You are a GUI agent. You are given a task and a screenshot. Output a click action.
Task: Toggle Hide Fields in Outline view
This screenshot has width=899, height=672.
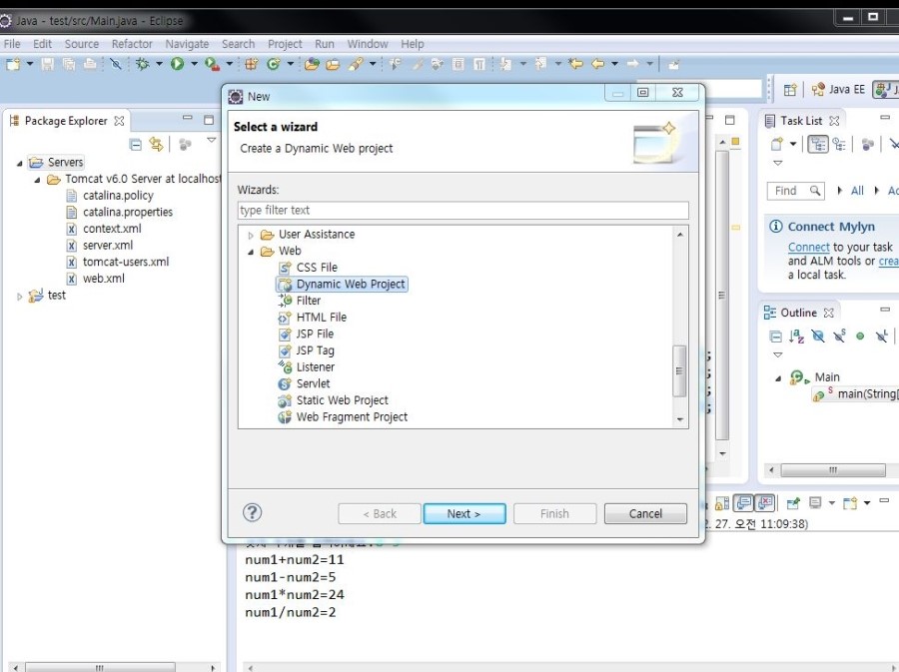(x=818, y=336)
